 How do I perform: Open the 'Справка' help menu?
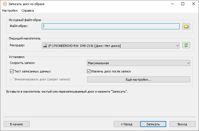(x=28, y=11)
